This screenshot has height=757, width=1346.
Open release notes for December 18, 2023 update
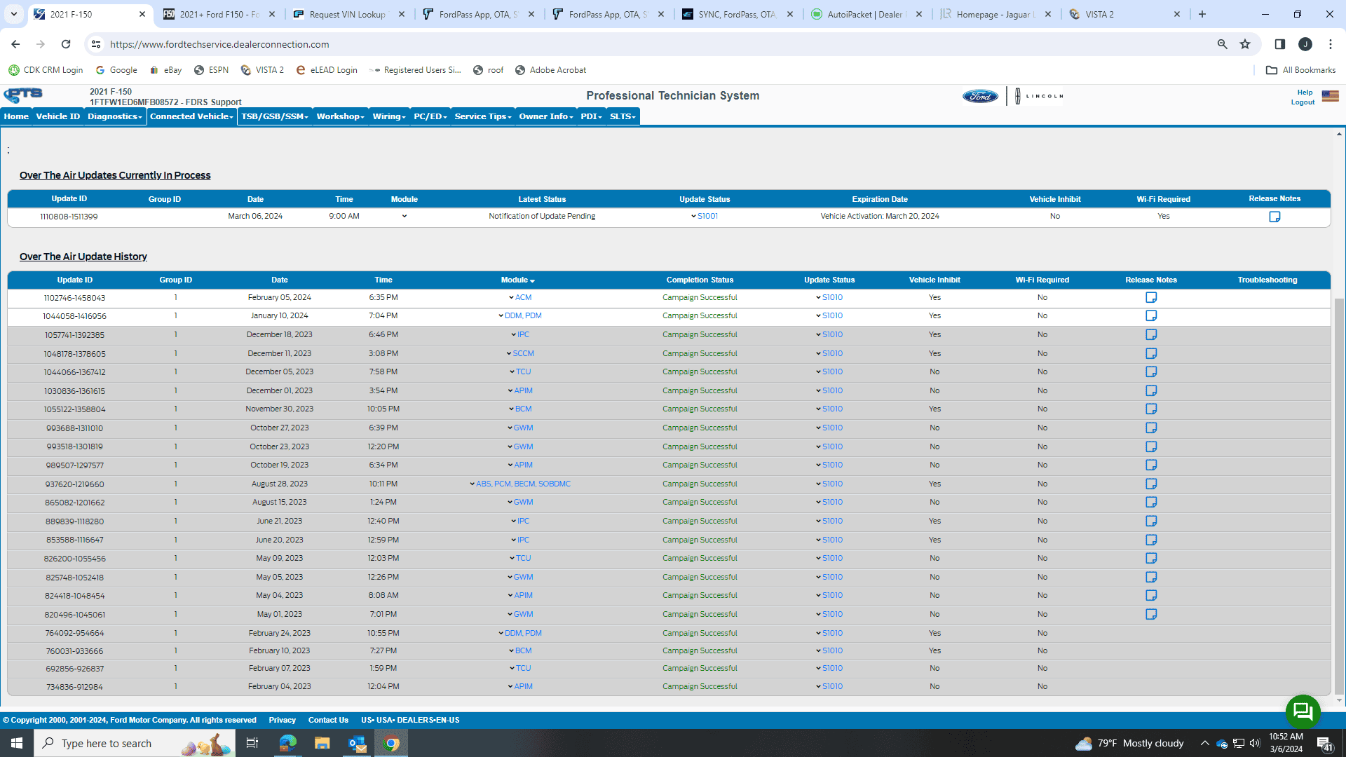[x=1151, y=334]
